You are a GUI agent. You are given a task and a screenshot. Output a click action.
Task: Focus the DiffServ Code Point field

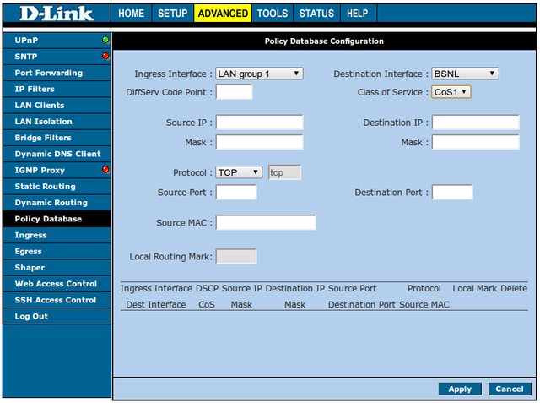(x=235, y=92)
